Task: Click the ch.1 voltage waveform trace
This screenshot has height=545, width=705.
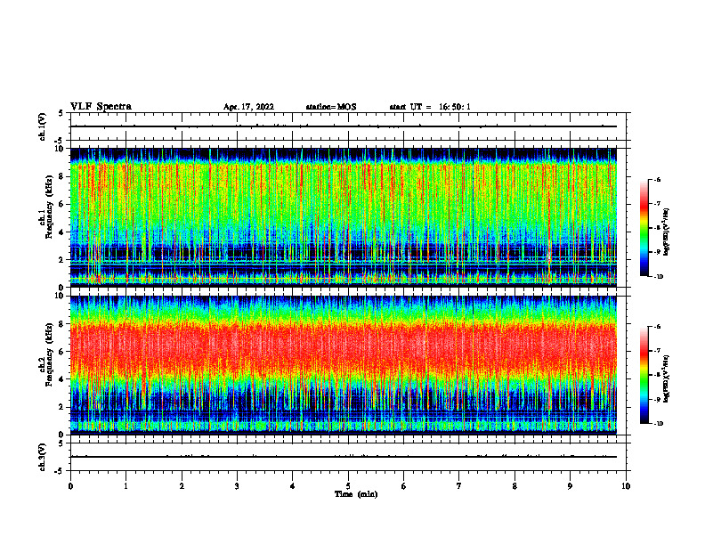Action: click(344, 126)
